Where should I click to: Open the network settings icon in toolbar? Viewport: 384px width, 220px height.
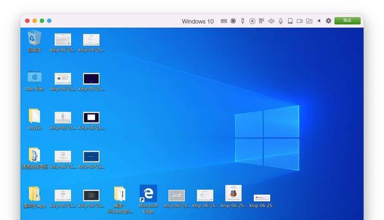pos(262,21)
